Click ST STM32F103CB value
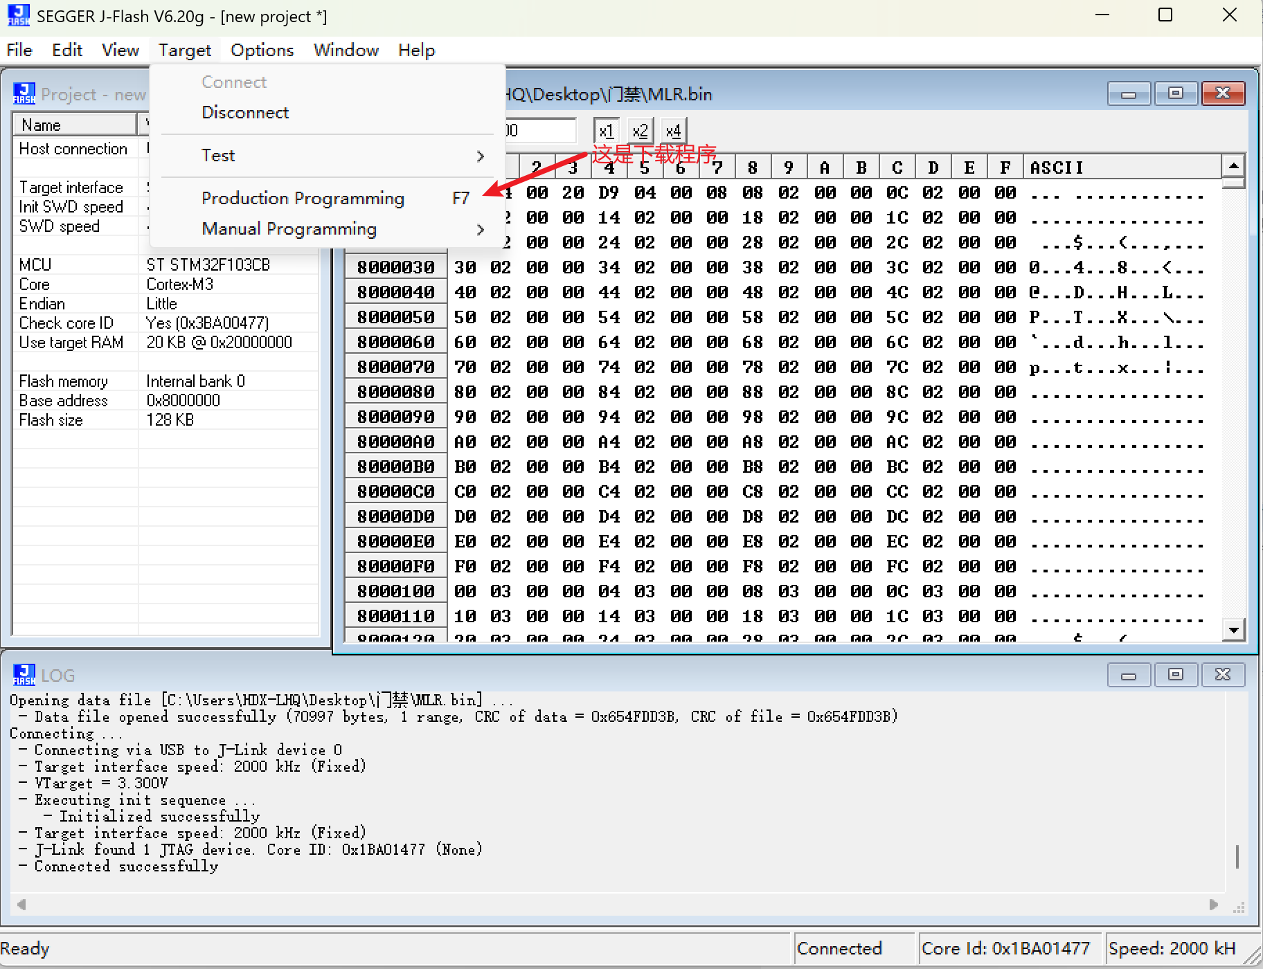The image size is (1263, 969). coord(208,265)
